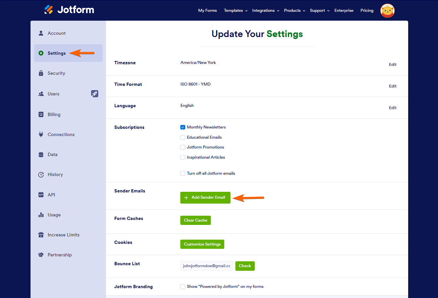This screenshot has width=438, height=298.
Task: Click the Jotform wordmark text
Action: pos(76,10)
